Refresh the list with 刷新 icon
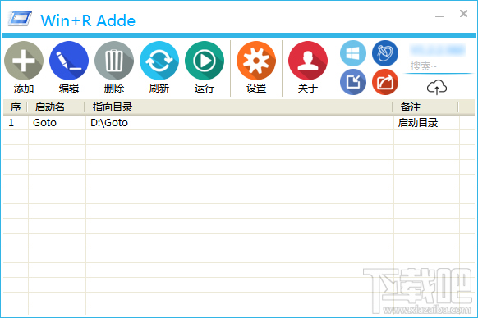This screenshot has width=478, height=318. tap(159, 61)
